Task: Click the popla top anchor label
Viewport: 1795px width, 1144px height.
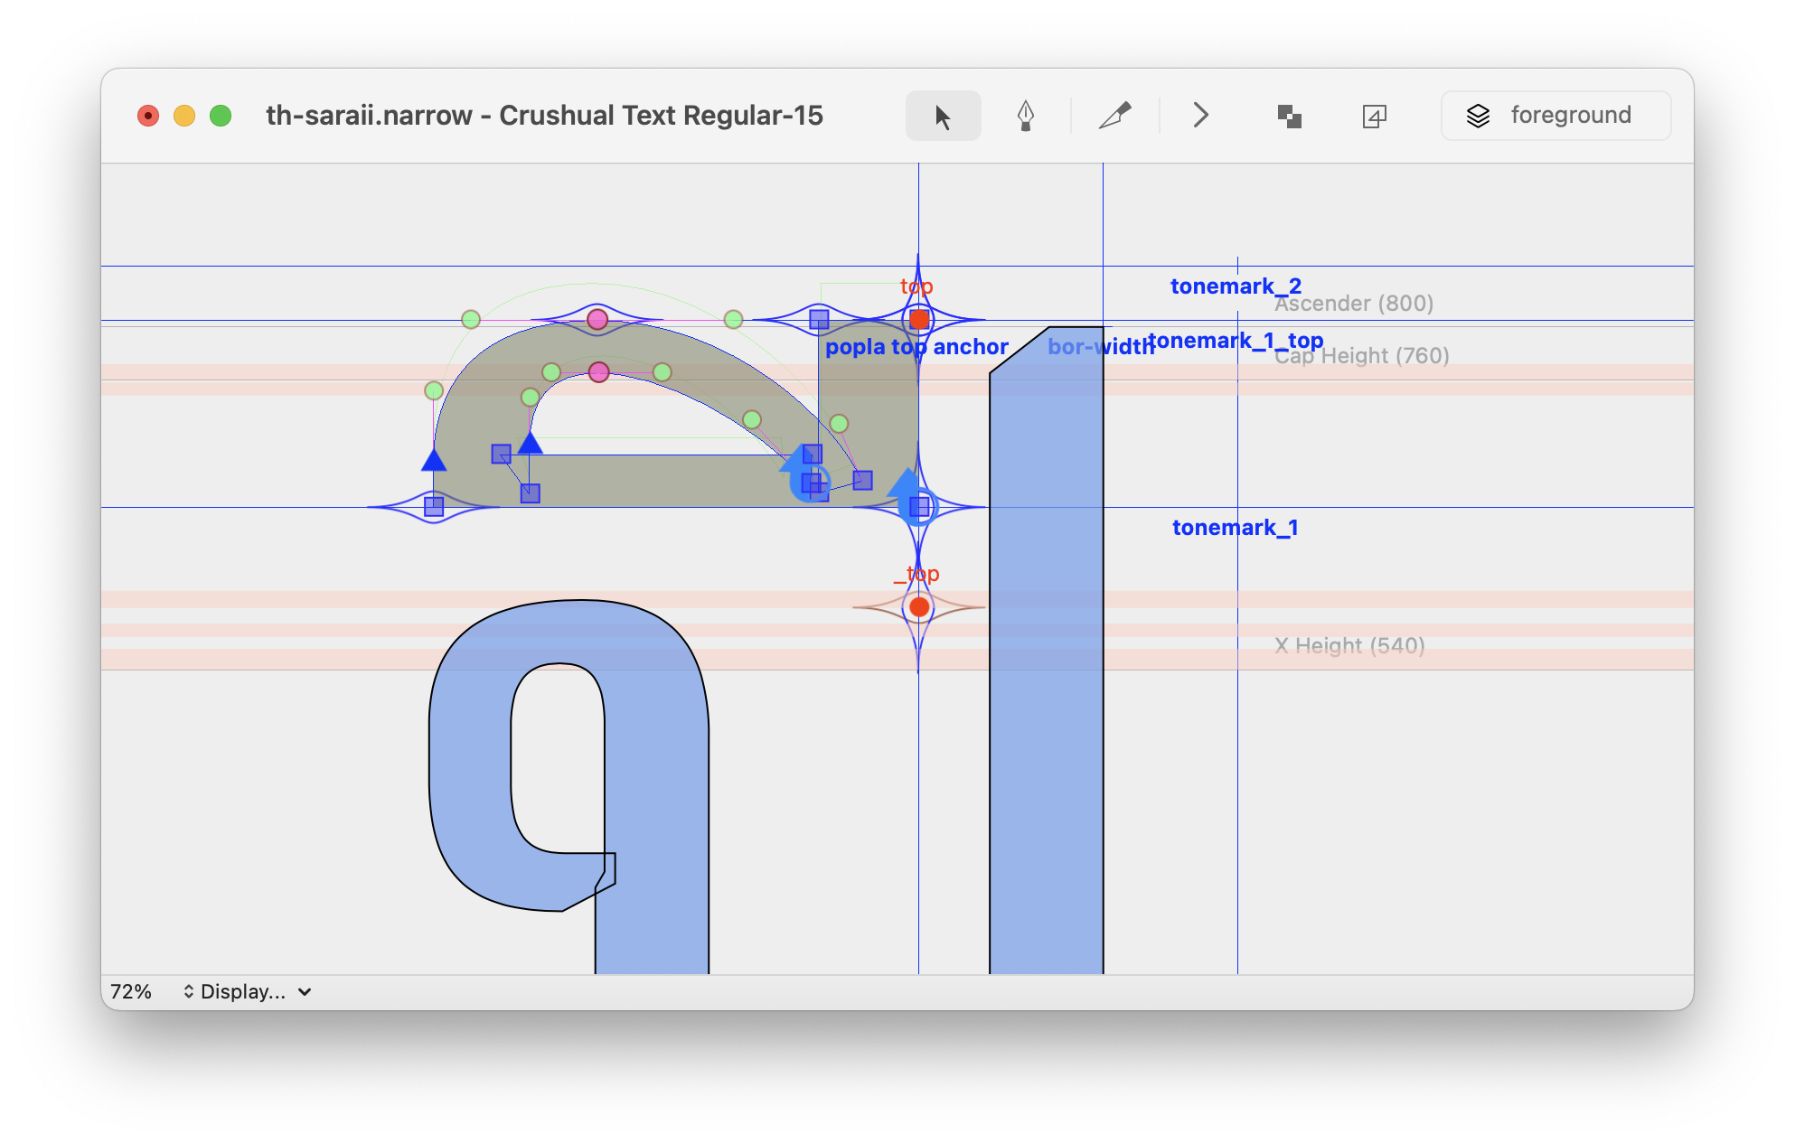Action: click(916, 347)
